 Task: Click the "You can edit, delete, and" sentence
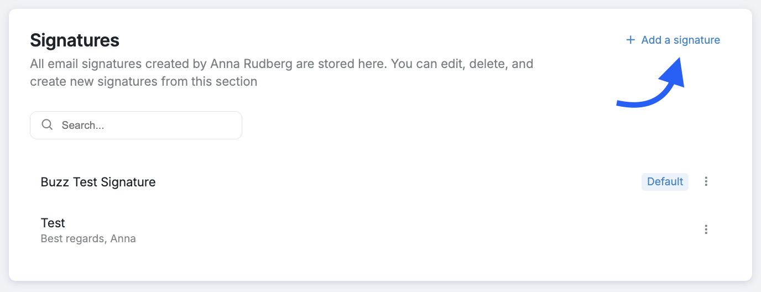(462, 64)
